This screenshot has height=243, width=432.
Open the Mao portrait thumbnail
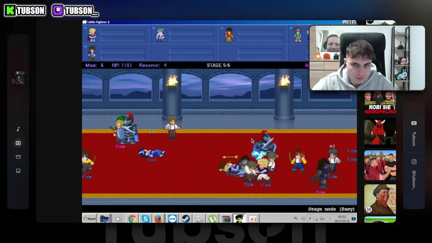[380, 199]
